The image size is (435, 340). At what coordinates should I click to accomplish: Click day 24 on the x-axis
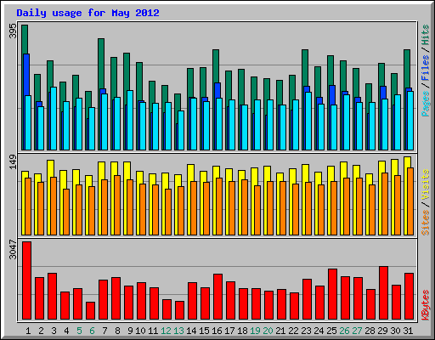(319, 331)
